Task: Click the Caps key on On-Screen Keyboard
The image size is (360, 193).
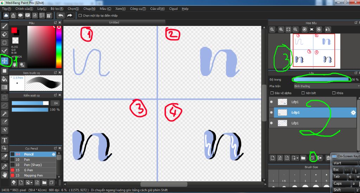Action: click(342, 184)
